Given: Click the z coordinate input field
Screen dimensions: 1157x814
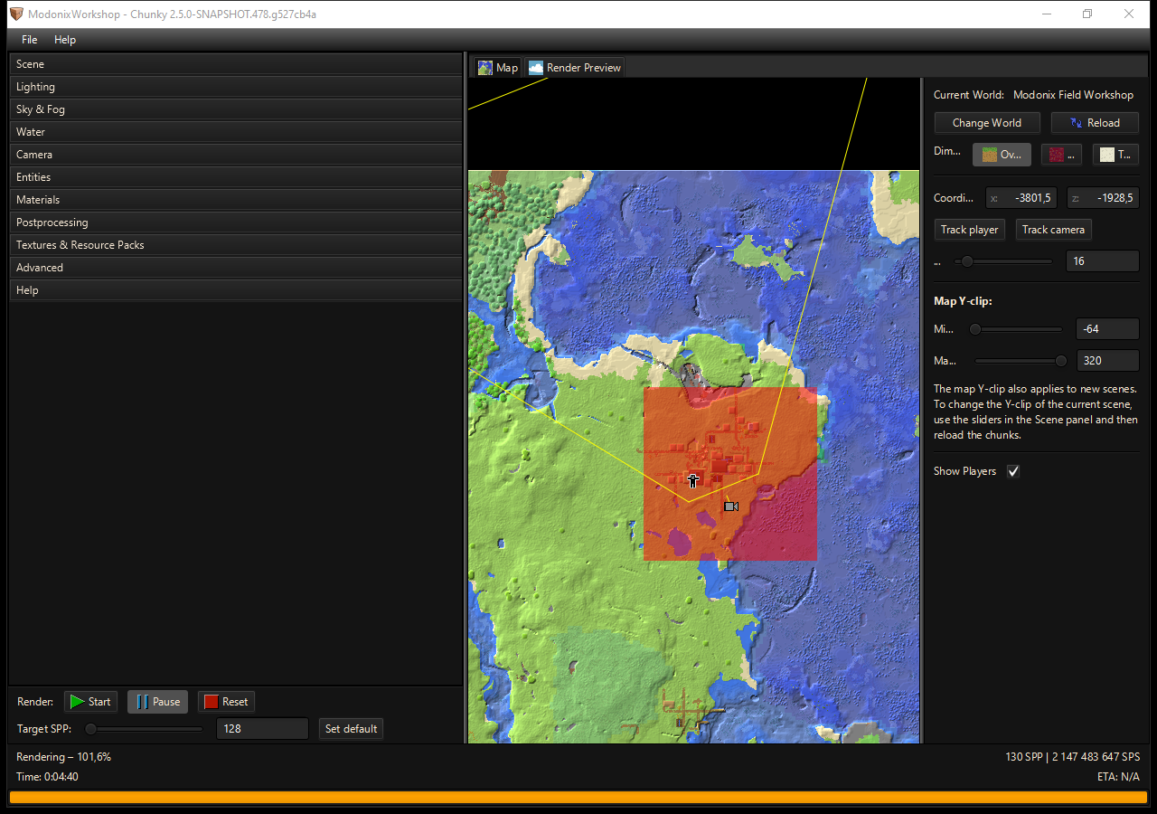Looking at the screenshot, I should point(1103,198).
